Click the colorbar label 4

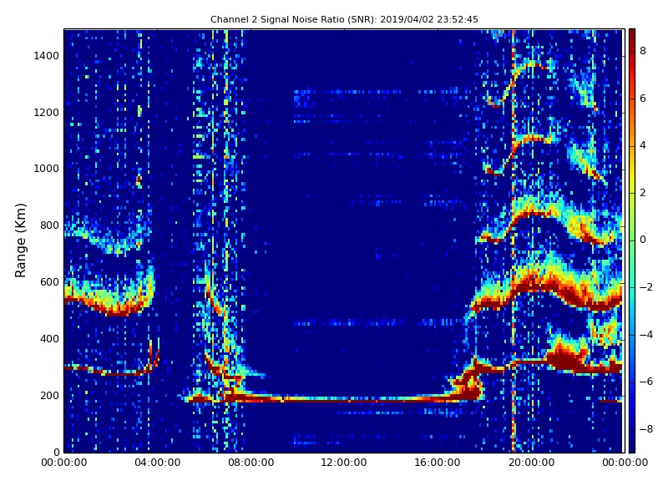coord(643,145)
